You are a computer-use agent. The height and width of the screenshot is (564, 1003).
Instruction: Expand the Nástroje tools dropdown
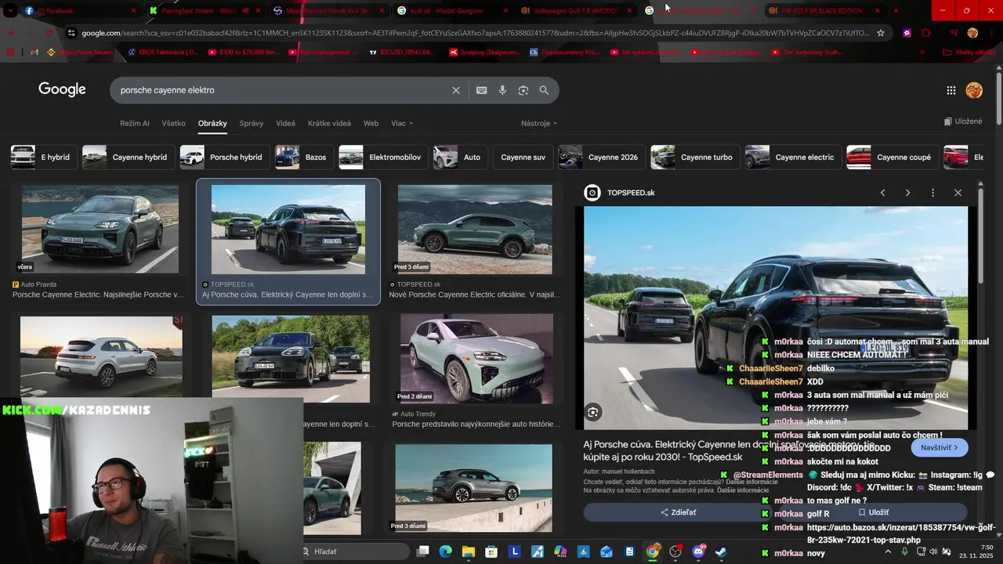pyautogui.click(x=539, y=123)
